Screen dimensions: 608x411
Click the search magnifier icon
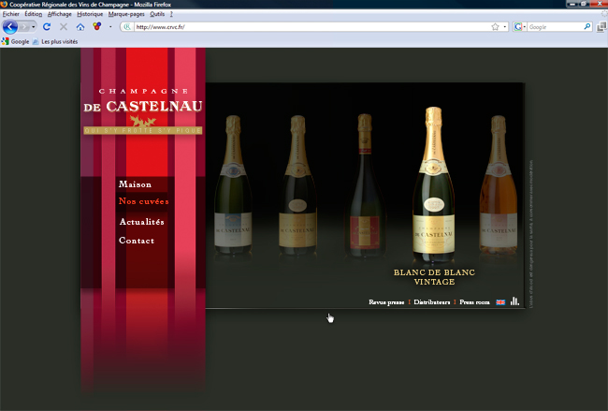click(x=587, y=26)
